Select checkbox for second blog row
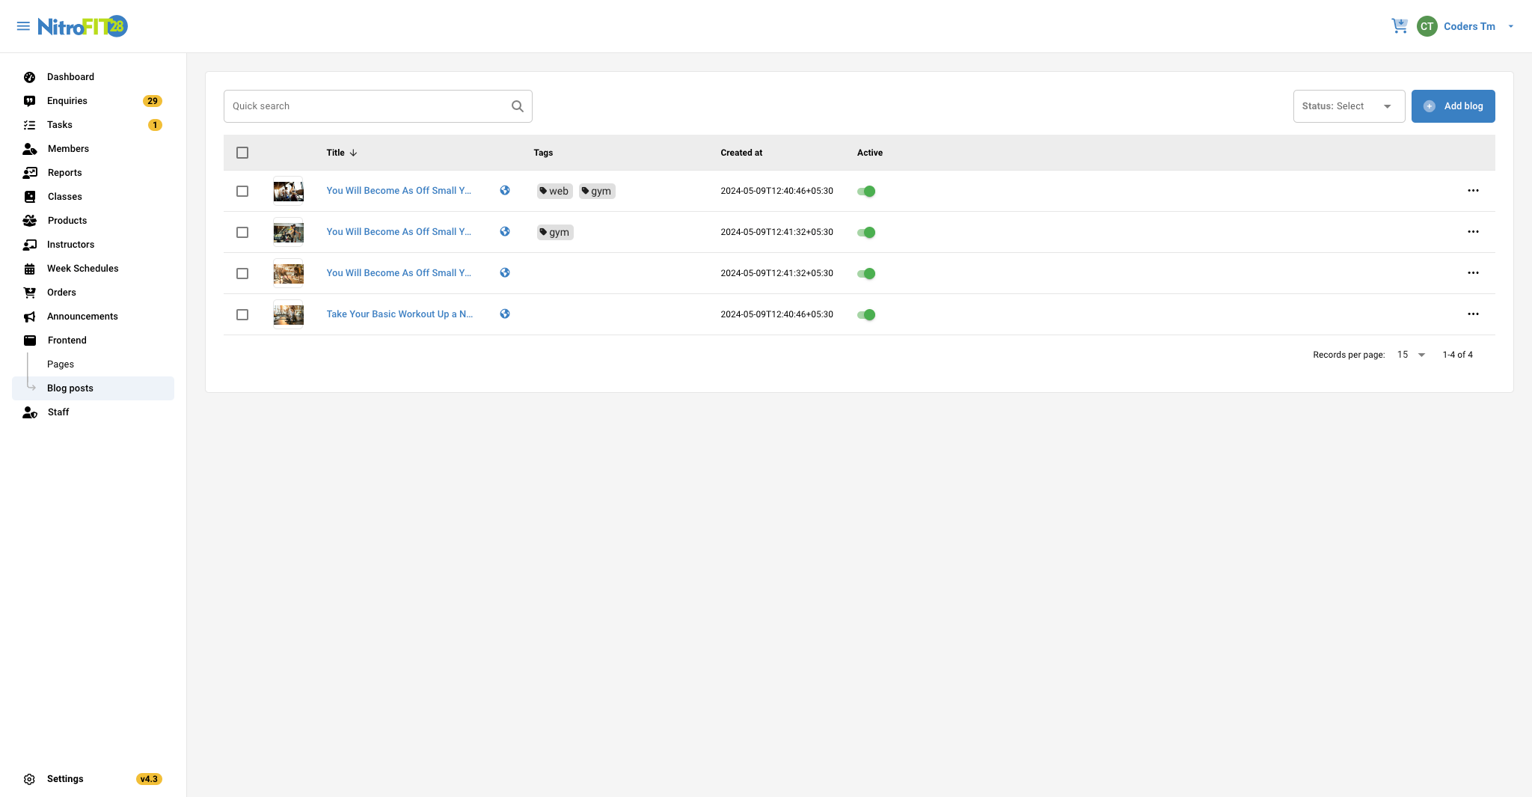The image size is (1532, 797). [242, 232]
